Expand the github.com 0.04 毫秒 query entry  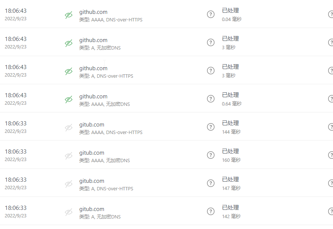(x=93, y=12)
